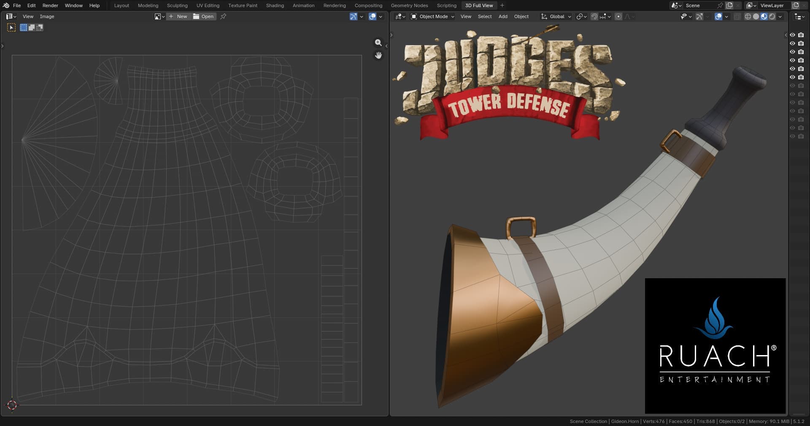810x426 pixels.
Task: Open the view layer browse dropdown
Action: pos(751,5)
